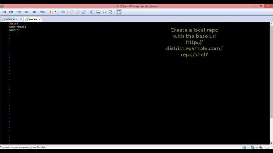Click the VMware app icon in title bar
273x153 pixels.
click(2, 6)
